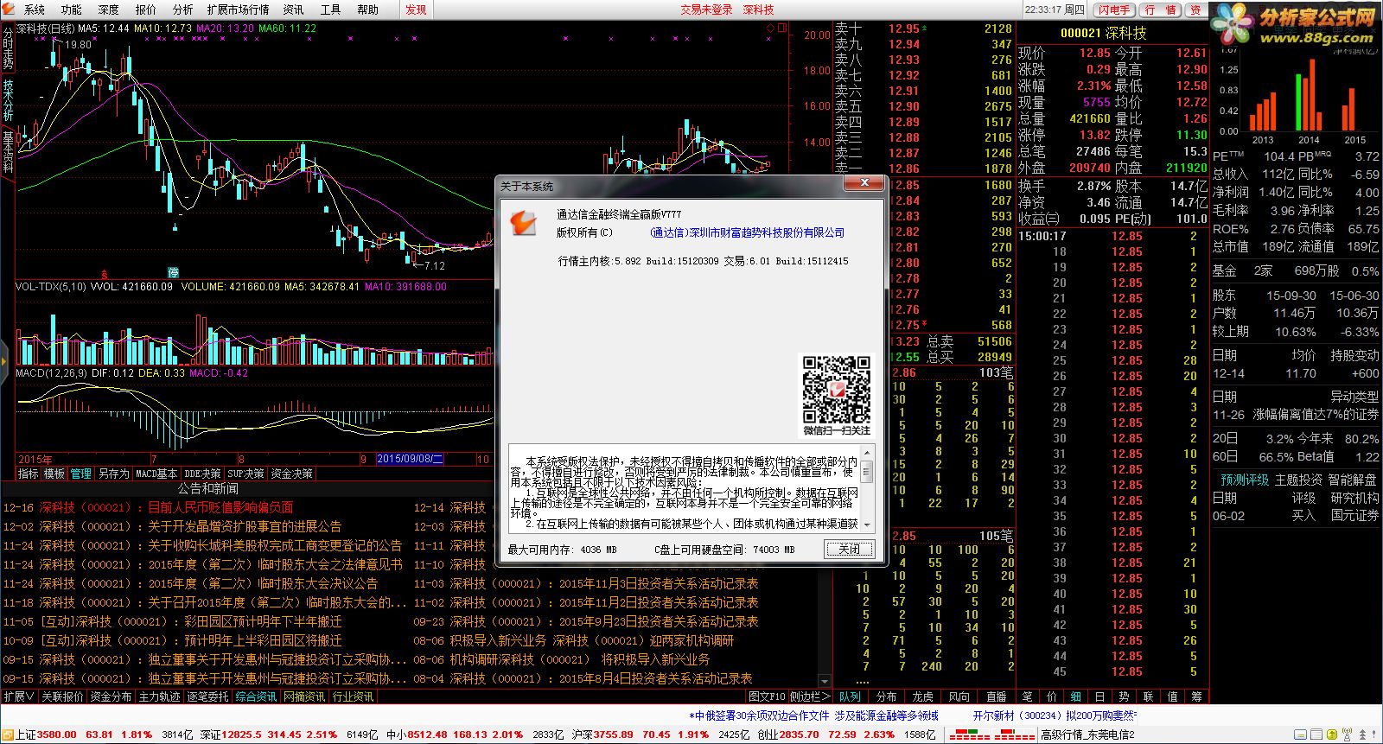This screenshot has width=1383, height=744.
Task: Click the TDX logo icon in About dialog
Action: tap(523, 223)
